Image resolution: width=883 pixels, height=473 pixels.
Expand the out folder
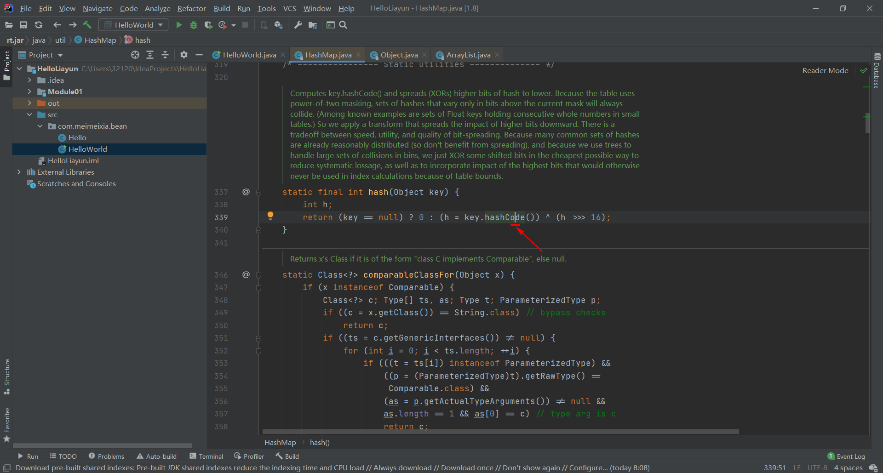coord(29,103)
